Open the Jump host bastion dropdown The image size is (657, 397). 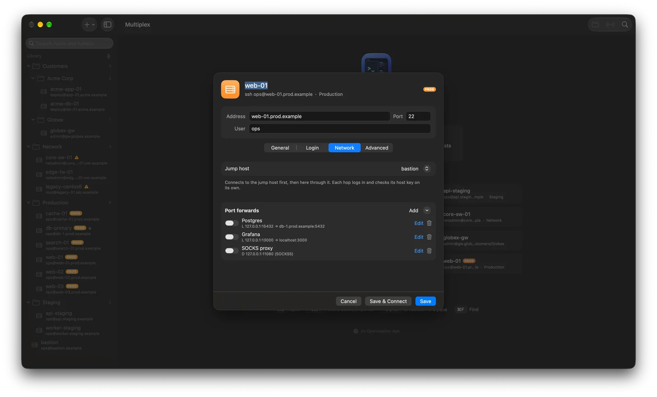pos(415,169)
